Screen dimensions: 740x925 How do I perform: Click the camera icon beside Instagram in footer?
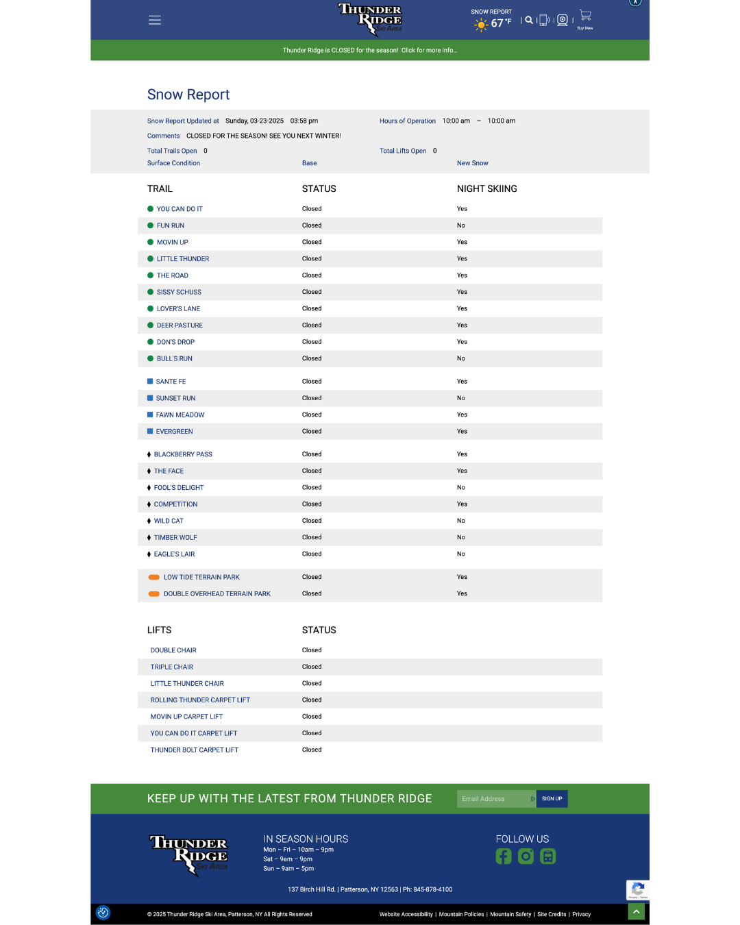[x=547, y=856]
